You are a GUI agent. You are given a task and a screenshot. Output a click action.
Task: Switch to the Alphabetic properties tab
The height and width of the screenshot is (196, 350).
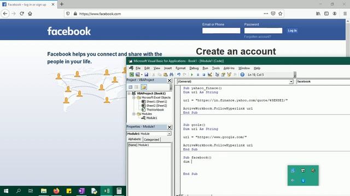pos(135,139)
